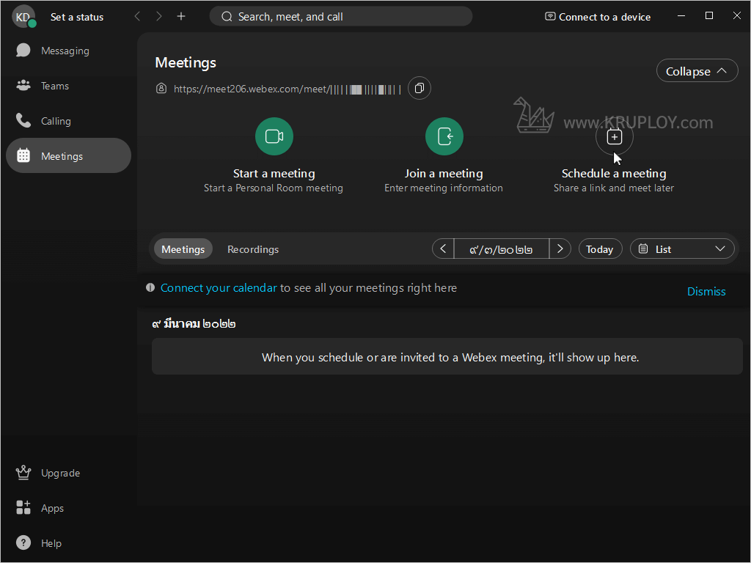The height and width of the screenshot is (563, 751).
Task: Open the List view dropdown
Action: pyautogui.click(x=682, y=249)
